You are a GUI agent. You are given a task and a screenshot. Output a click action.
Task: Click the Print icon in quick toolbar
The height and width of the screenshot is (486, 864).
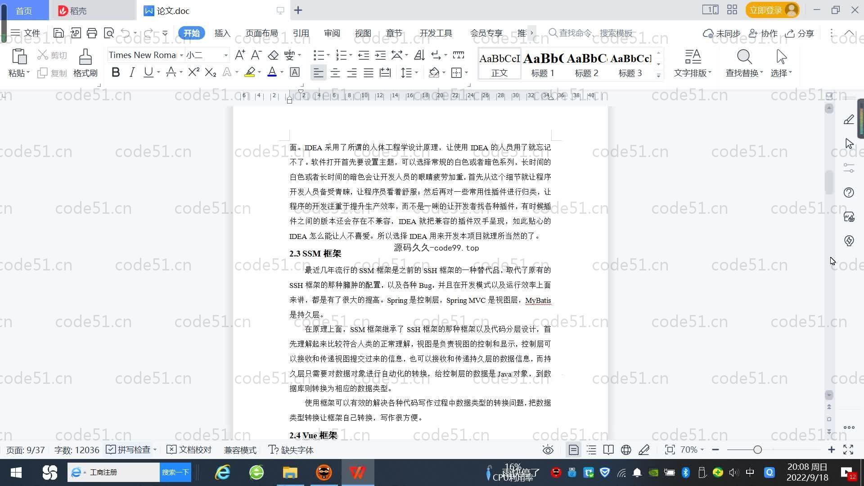pyautogui.click(x=92, y=33)
